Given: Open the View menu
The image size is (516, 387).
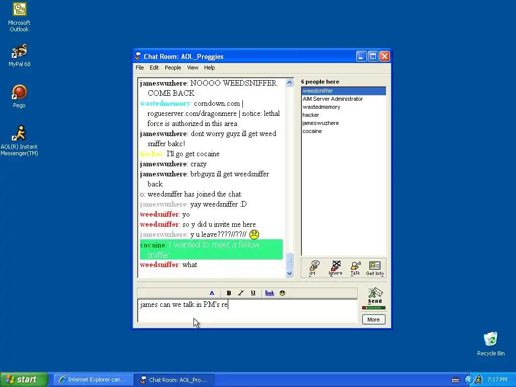Looking at the screenshot, I should coord(192,68).
